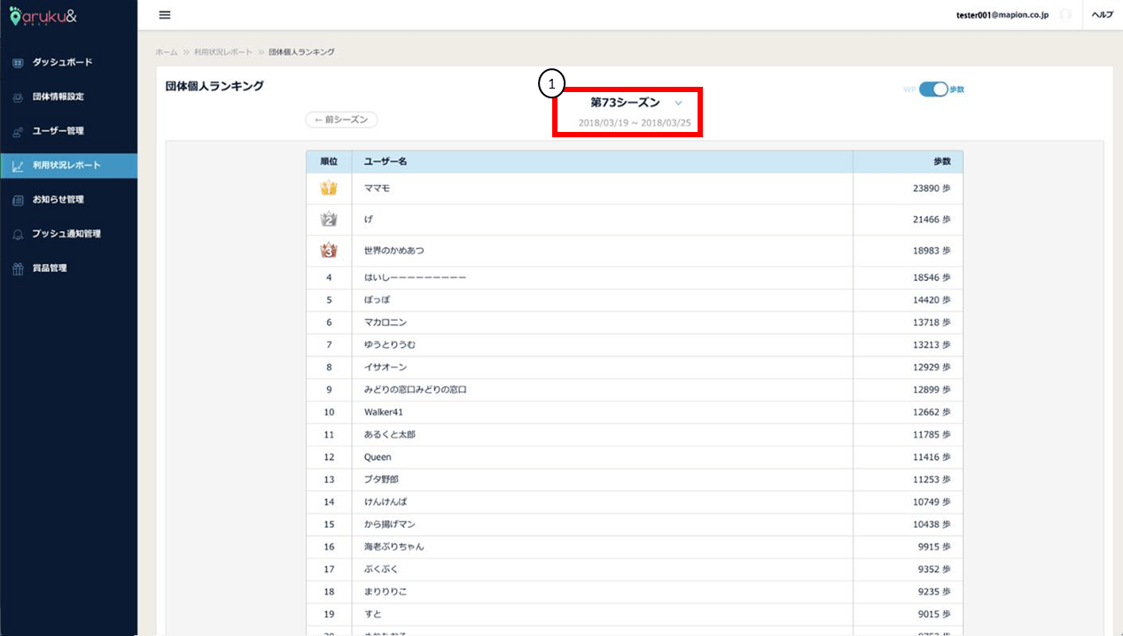Select the ダッシュボード sidebar icon

coord(19,62)
